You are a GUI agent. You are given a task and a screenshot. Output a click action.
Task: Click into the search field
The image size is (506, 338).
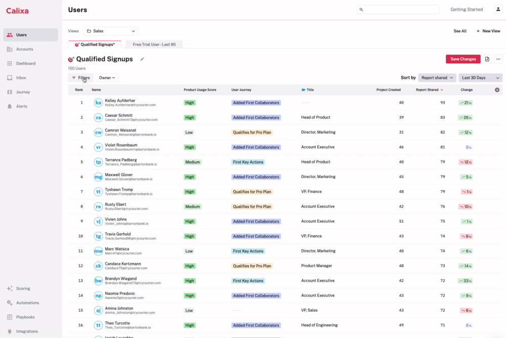398,10
